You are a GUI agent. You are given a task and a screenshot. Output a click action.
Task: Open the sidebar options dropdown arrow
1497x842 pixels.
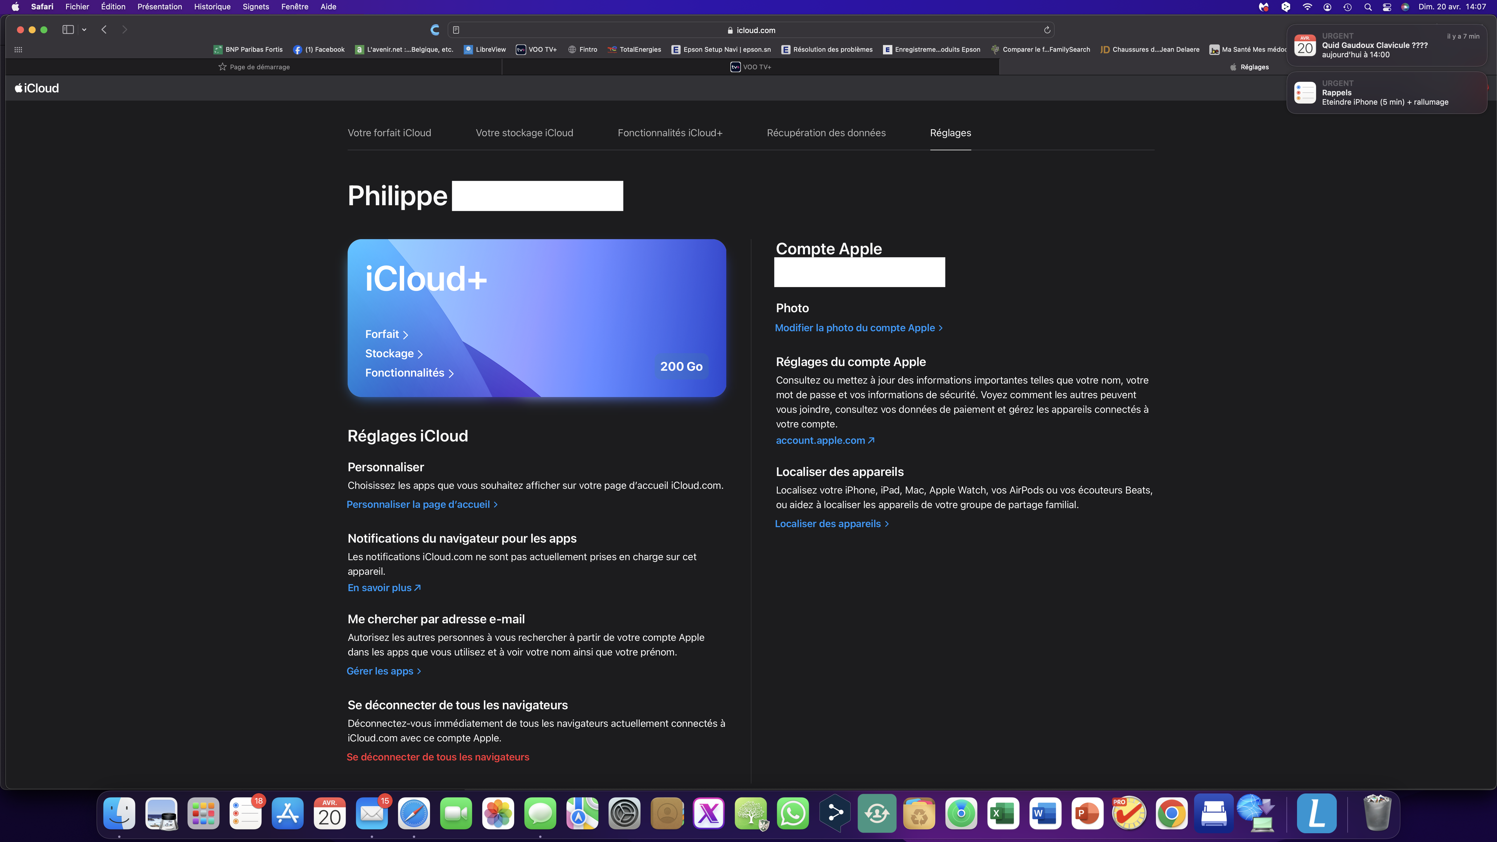tap(84, 30)
